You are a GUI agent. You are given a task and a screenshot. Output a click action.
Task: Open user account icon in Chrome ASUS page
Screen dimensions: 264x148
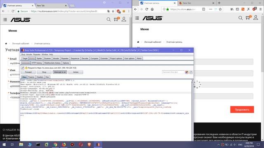point(124,19)
